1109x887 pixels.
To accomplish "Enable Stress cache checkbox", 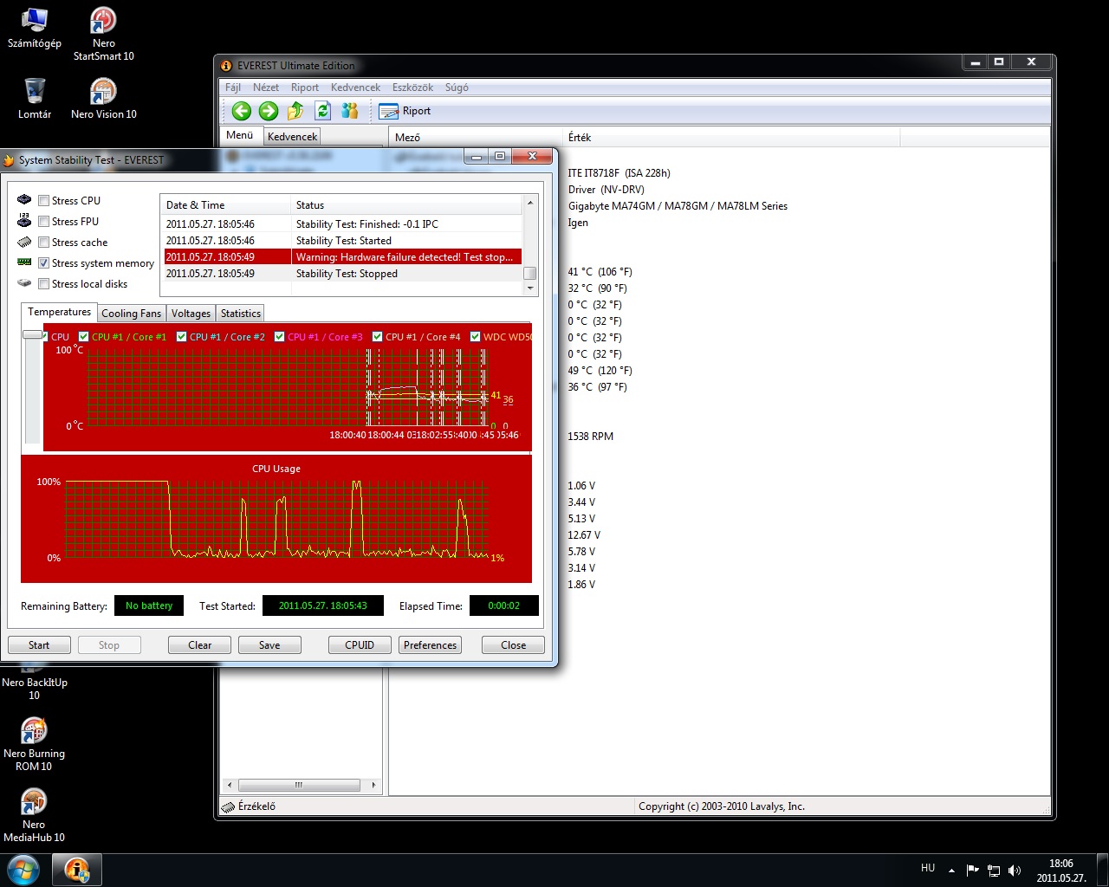I will click(43, 243).
